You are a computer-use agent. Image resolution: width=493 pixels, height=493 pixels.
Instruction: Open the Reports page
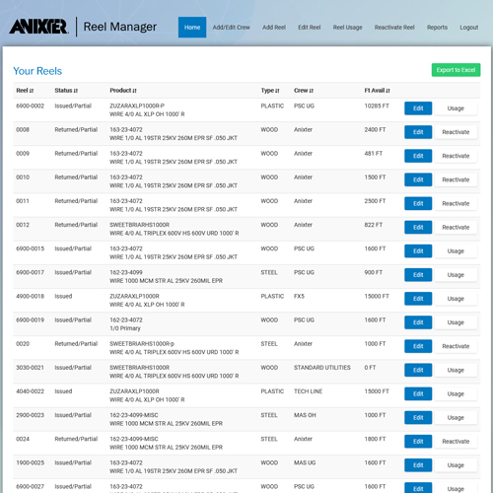(437, 28)
